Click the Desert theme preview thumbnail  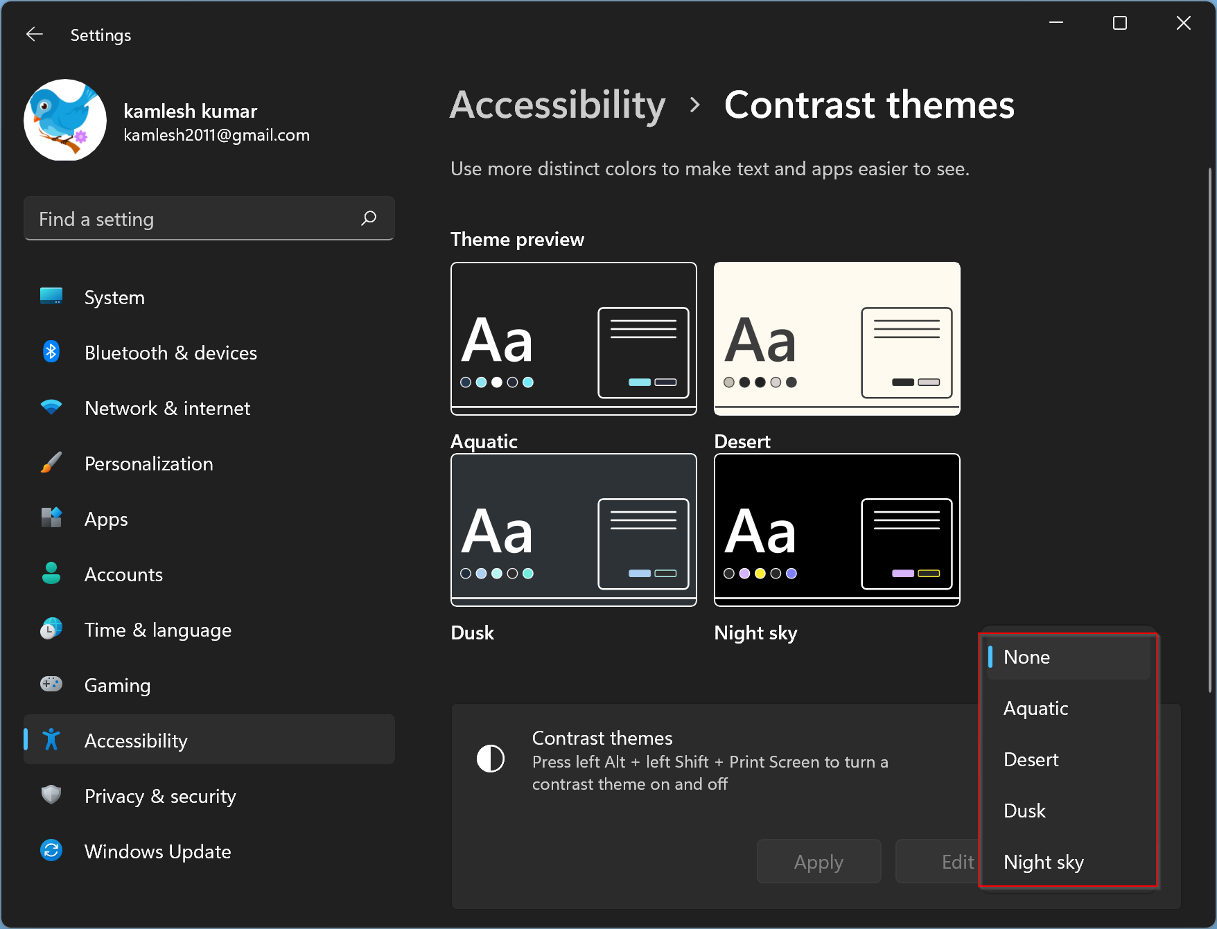[837, 339]
